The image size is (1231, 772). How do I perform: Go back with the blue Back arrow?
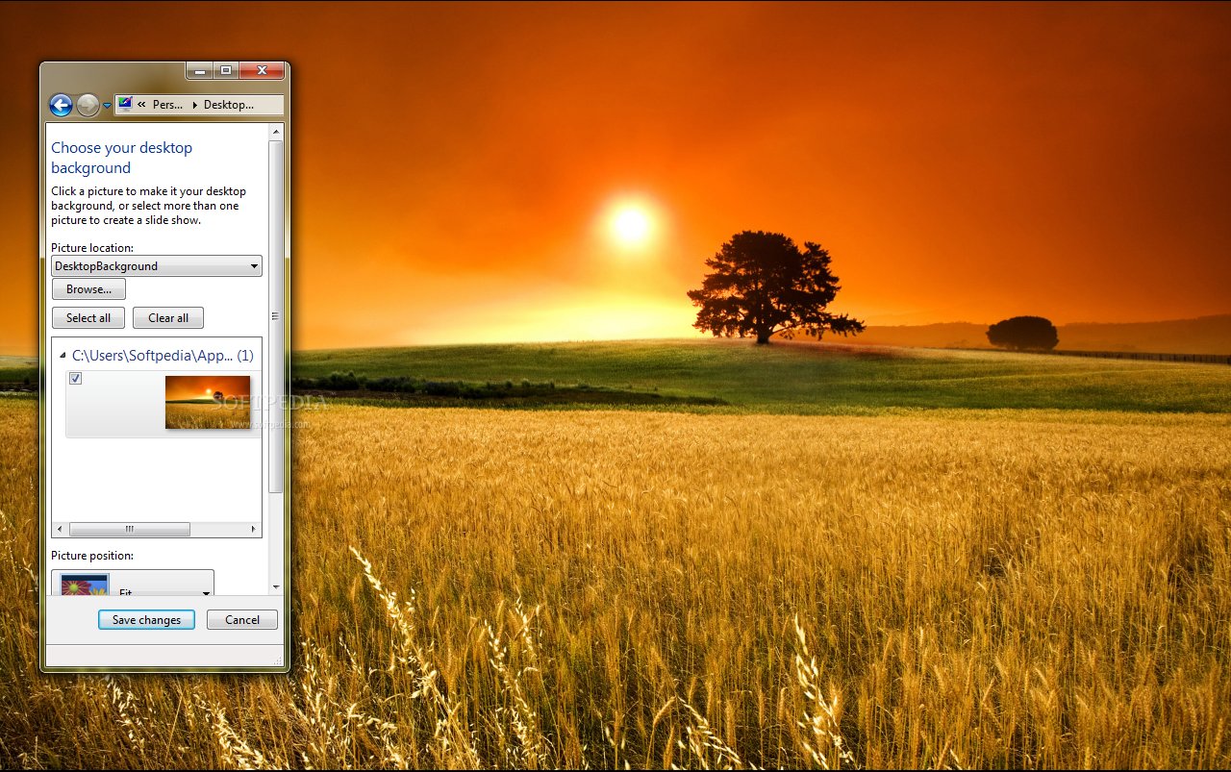61,105
